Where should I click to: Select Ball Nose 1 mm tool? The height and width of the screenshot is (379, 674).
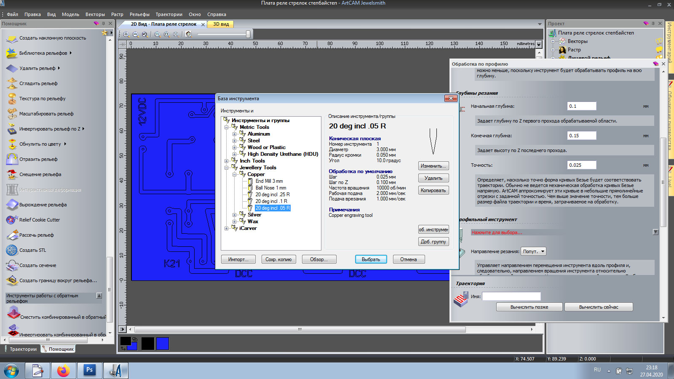pyautogui.click(x=271, y=188)
